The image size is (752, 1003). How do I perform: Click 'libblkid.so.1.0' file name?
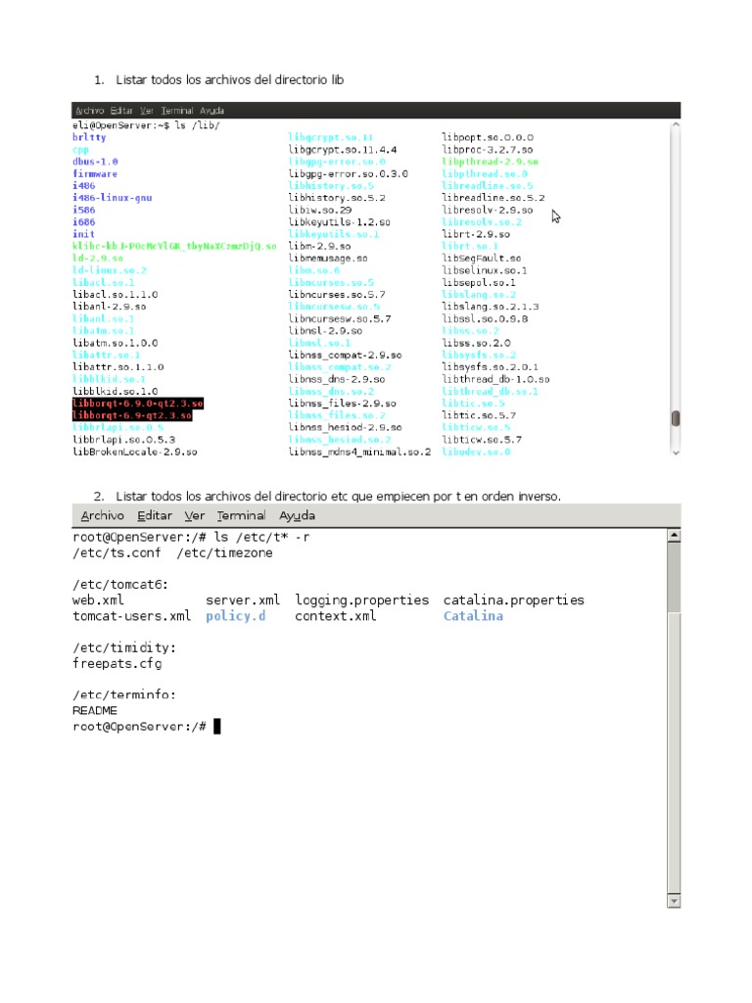pyautogui.click(x=116, y=392)
